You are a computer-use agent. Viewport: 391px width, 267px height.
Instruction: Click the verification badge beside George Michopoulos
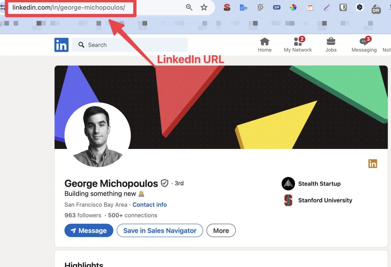point(165,183)
